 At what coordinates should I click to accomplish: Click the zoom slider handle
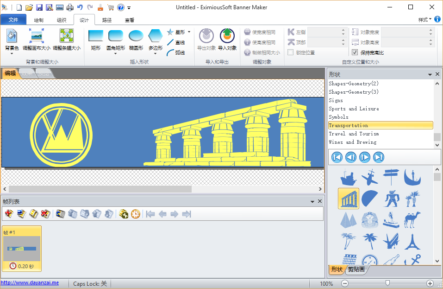[x=387, y=283]
